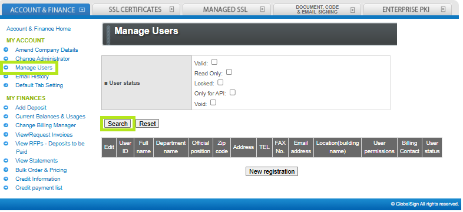Open the ACCOUNT & FINANCE tab

(x=47, y=10)
